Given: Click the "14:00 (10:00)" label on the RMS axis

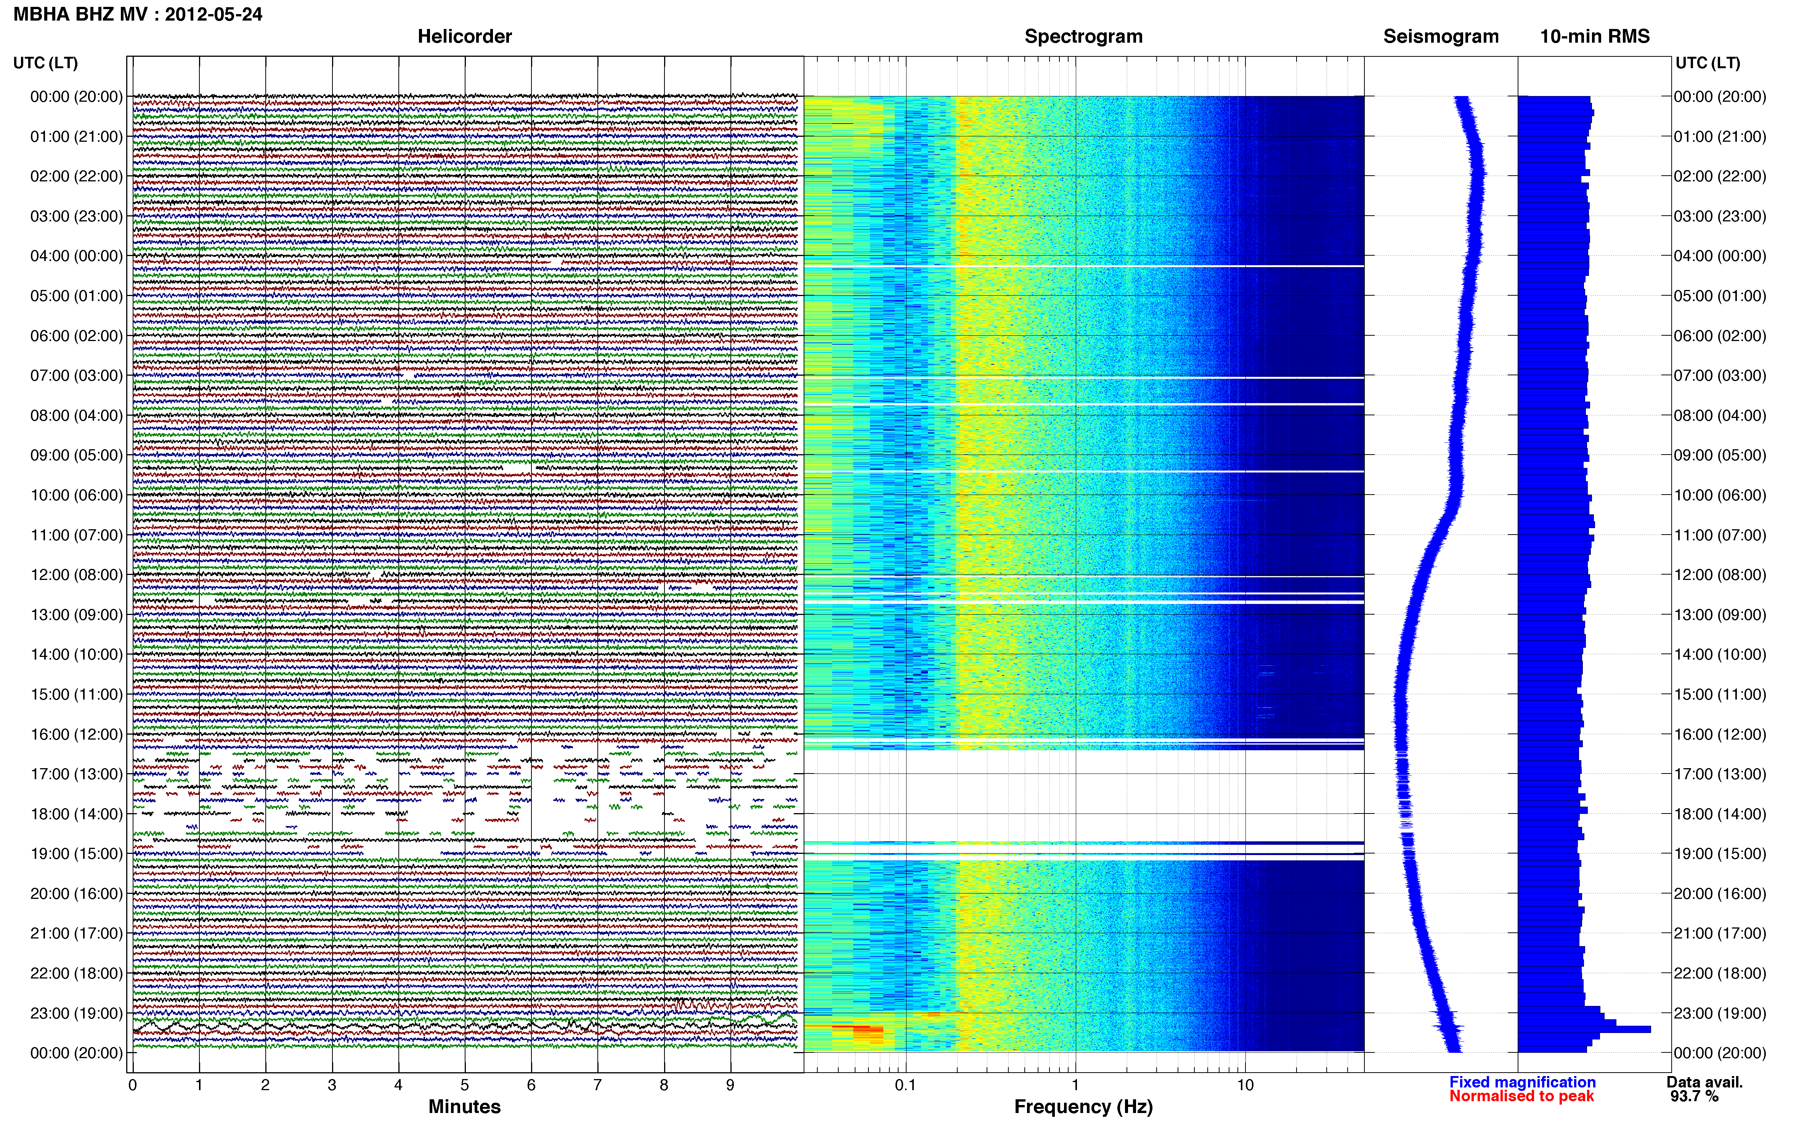Looking at the screenshot, I should [x=1720, y=655].
